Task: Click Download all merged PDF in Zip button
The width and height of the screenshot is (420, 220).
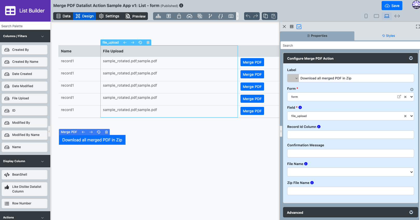Action: point(92,140)
